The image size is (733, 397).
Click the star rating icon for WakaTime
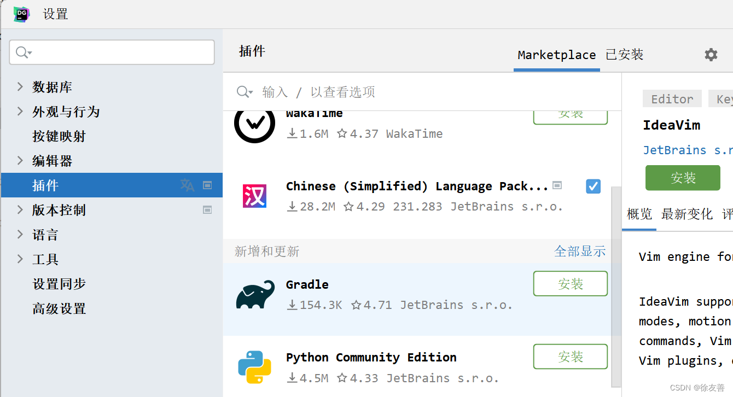coord(342,133)
